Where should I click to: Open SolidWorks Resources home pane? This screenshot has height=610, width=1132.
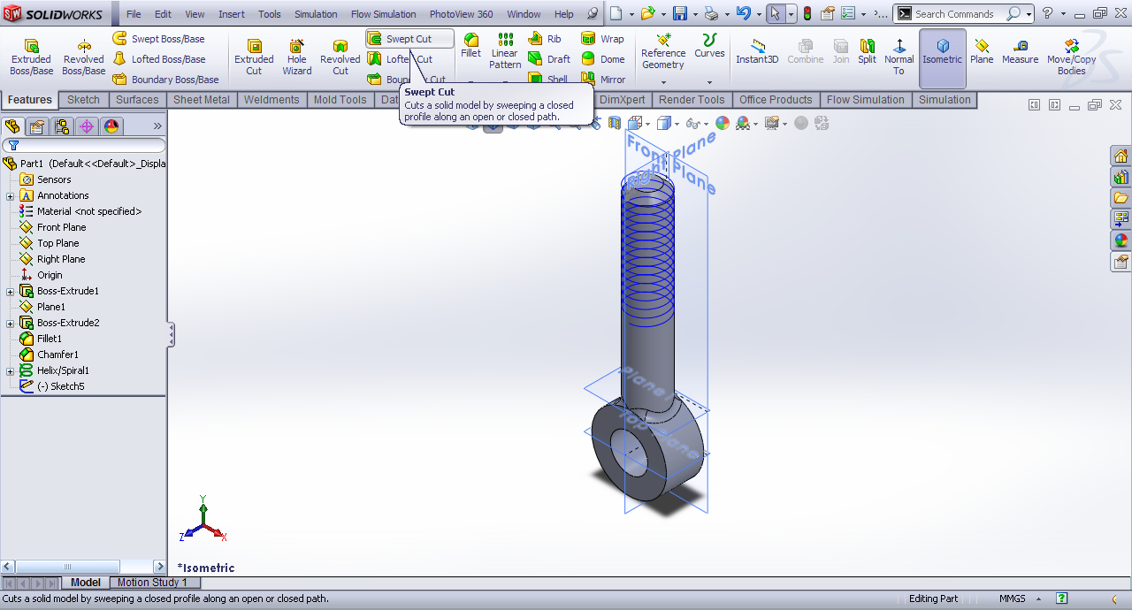point(1121,156)
